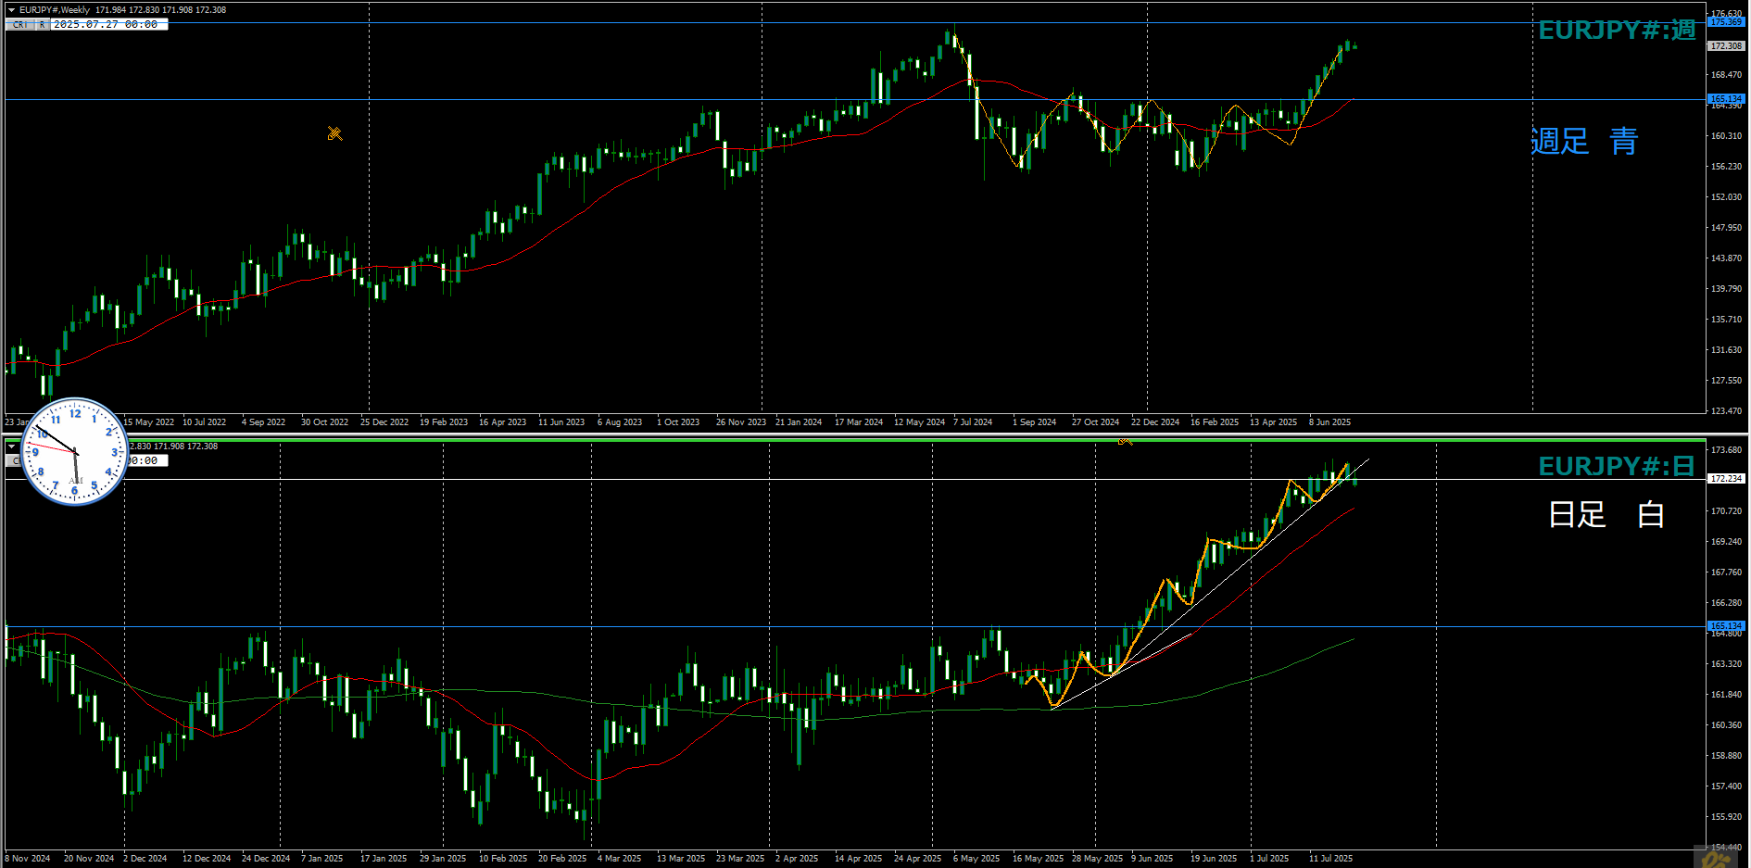This screenshot has width=1751, height=868.
Task: Click the 26 Nov 2023 date on the weekly time axis
Action: 740,422
